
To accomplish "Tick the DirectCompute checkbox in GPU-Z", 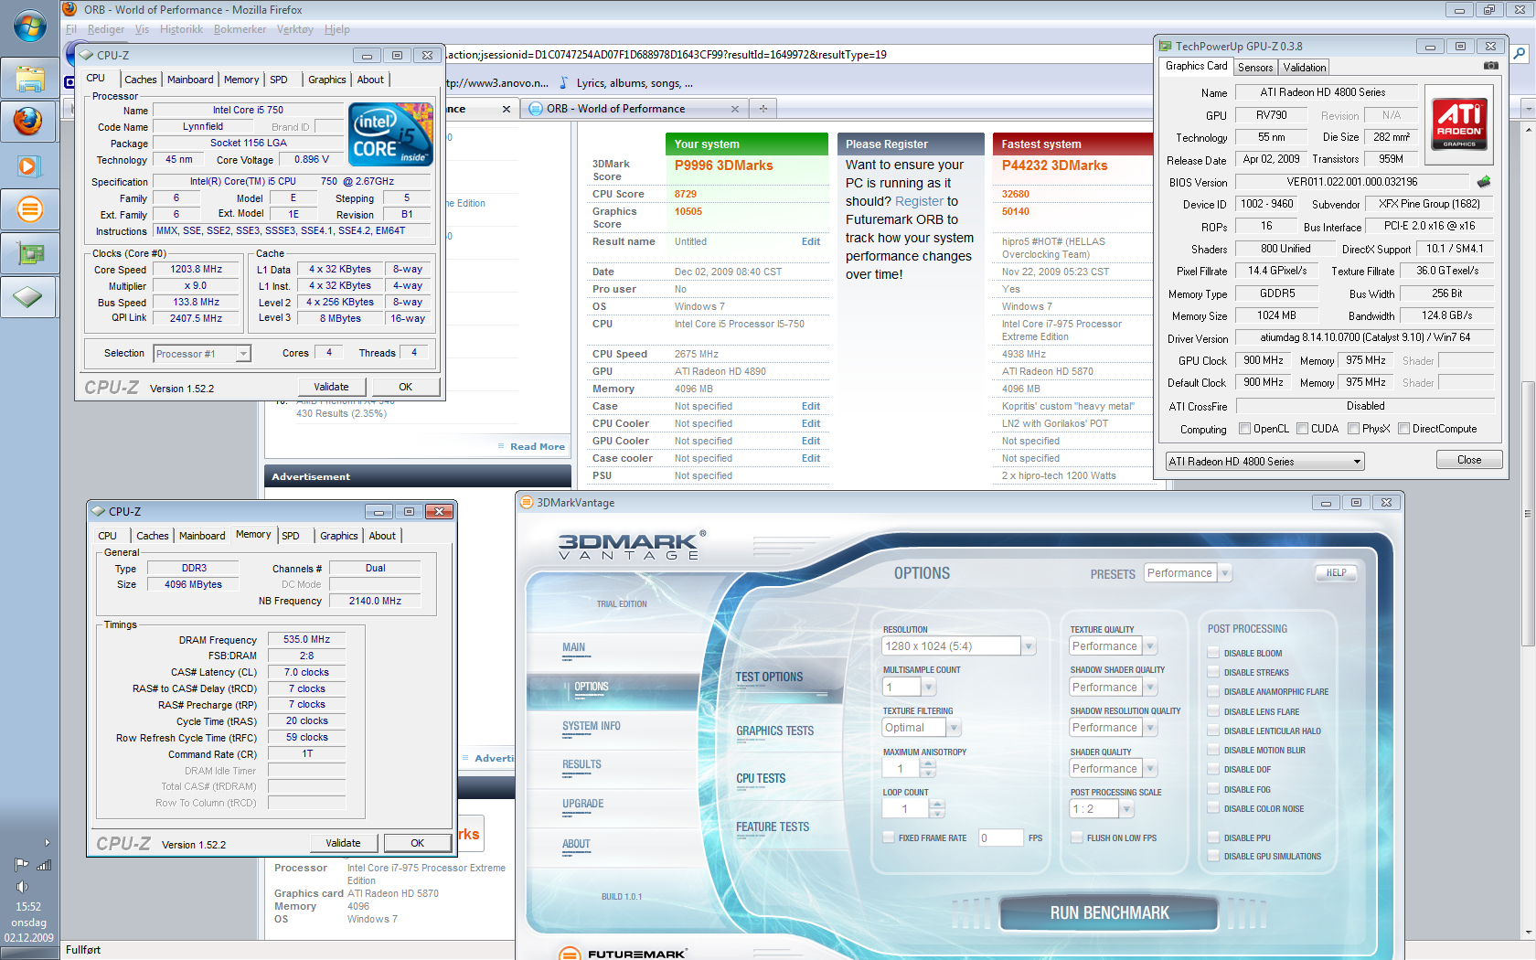I will [1403, 429].
